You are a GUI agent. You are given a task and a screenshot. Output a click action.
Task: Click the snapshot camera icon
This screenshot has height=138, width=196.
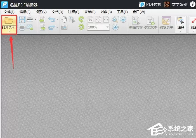[x=64, y=27]
